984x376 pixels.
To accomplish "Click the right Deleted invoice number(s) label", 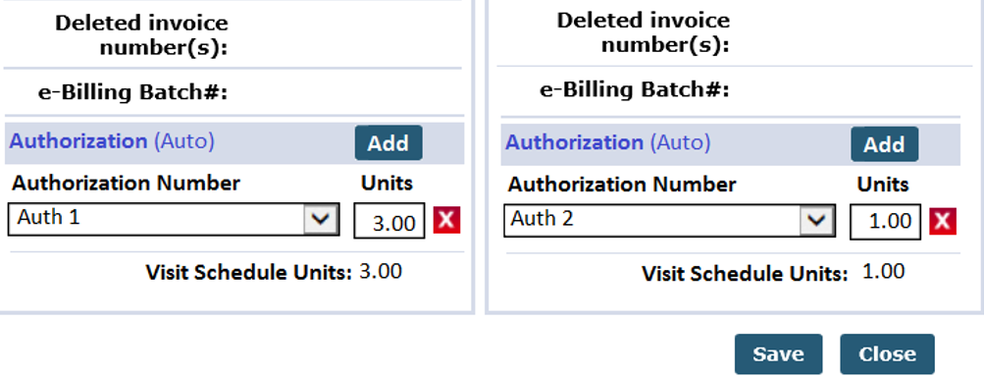I will [644, 32].
